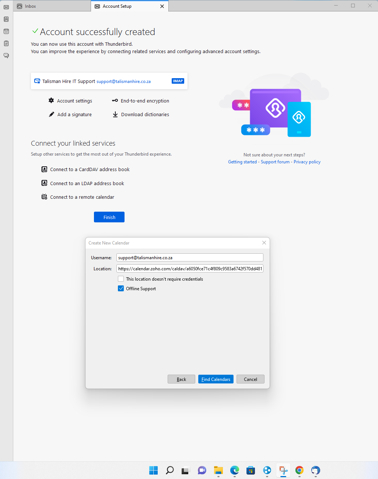378x479 pixels.
Task: Switch to the Inbox tab
Action: 52,6
